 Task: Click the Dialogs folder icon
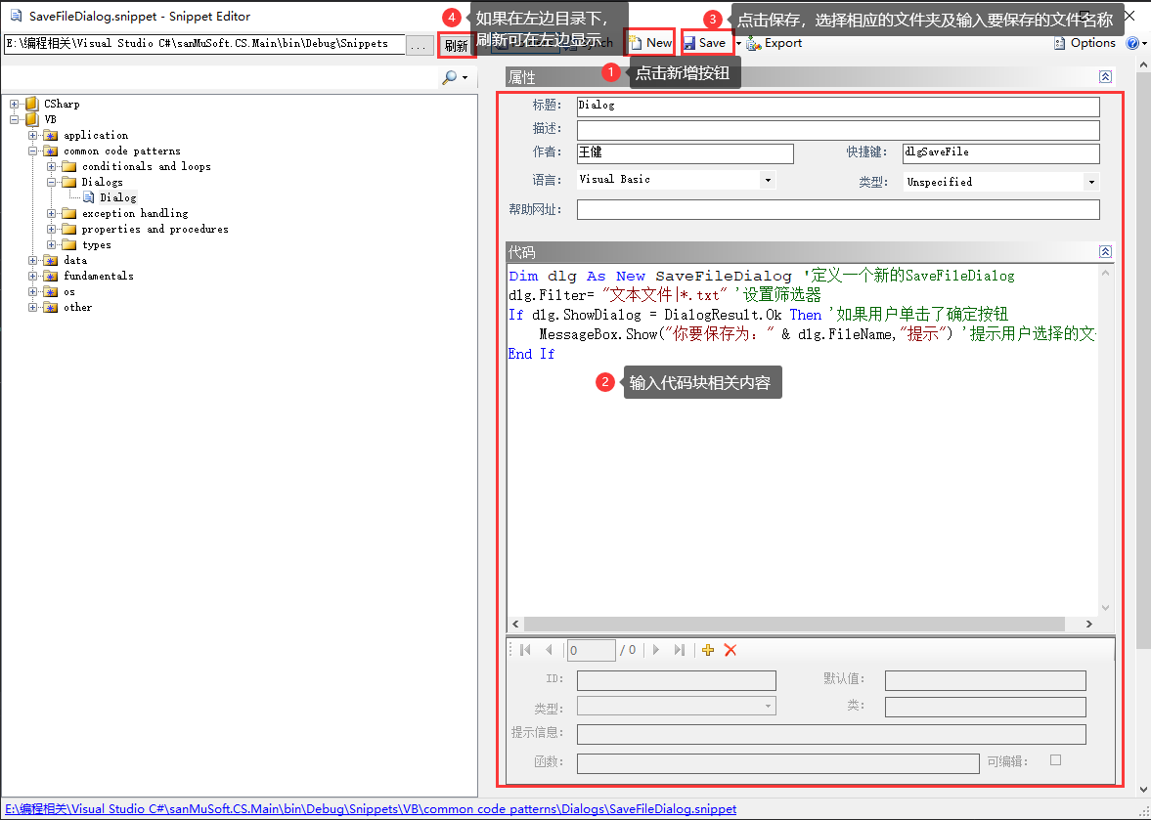tap(69, 182)
